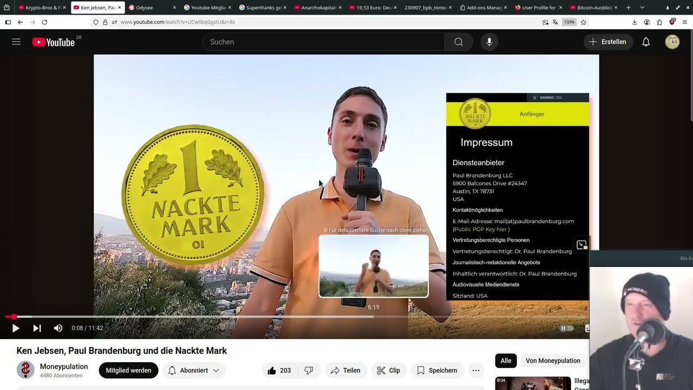Share video via Teilen button

(x=345, y=370)
